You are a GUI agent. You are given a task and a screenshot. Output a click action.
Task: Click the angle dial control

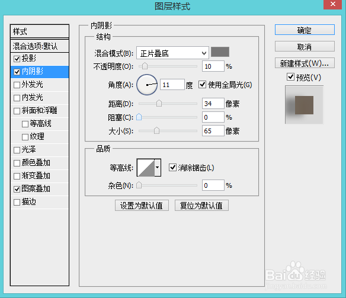(x=147, y=85)
